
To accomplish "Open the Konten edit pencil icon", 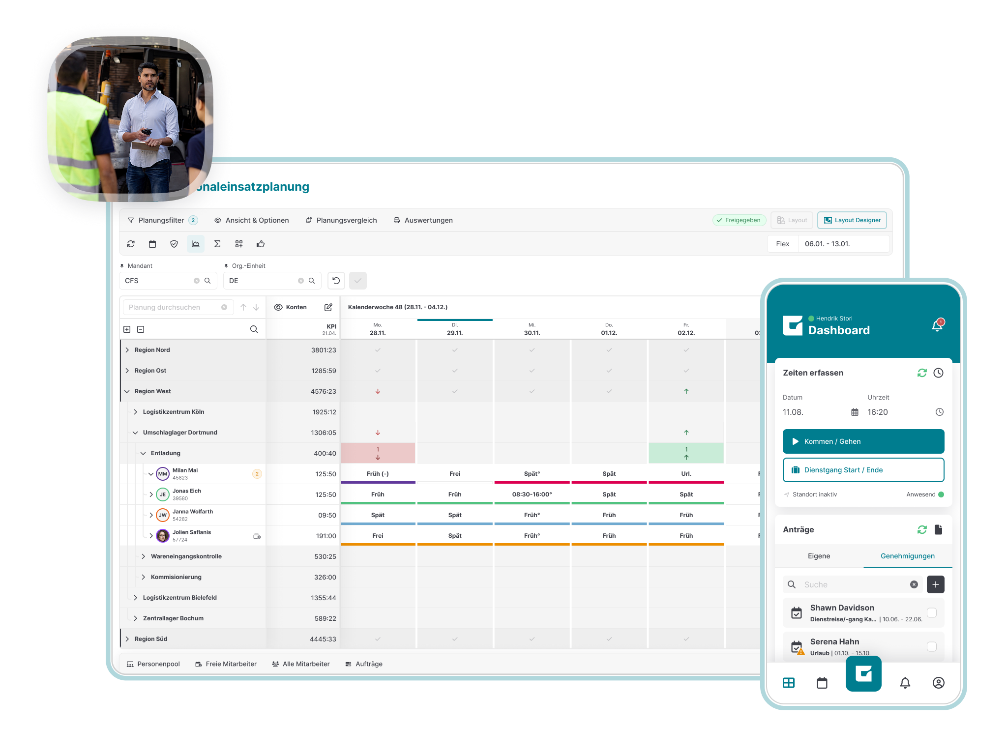I will [x=328, y=307].
